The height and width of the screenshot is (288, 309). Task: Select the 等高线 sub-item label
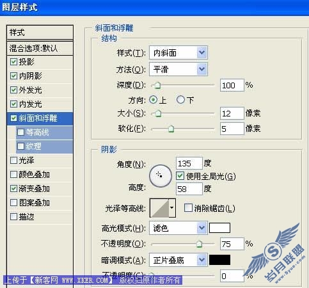tap(38, 132)
